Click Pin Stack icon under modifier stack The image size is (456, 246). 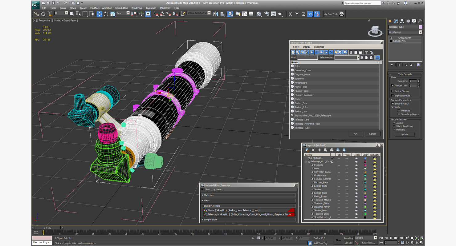(x=392, y=65)
